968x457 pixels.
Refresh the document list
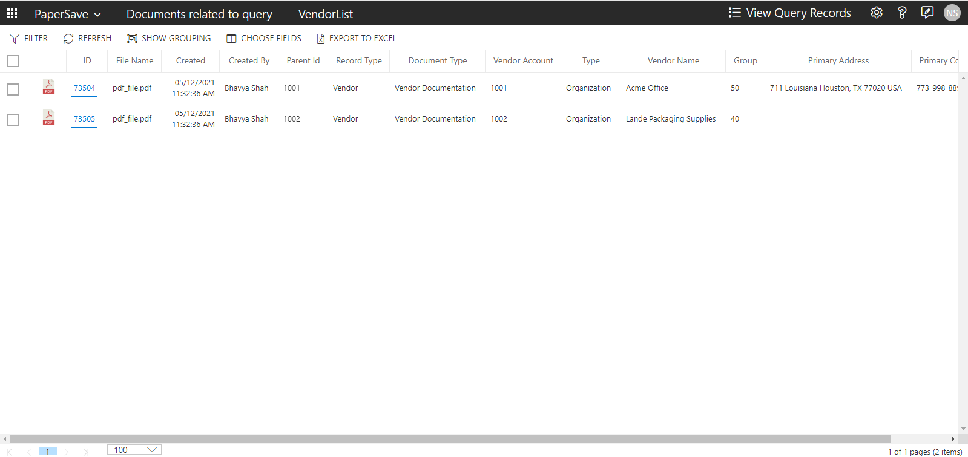tap(87, 38)
